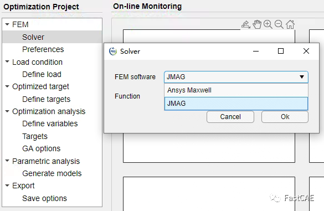Maximize the Solver dialog window

tap(281, 51)
